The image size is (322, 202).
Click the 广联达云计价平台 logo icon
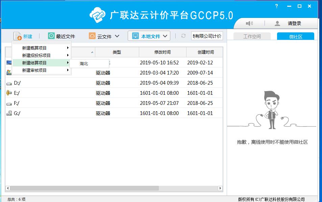[x=97, y=15]
